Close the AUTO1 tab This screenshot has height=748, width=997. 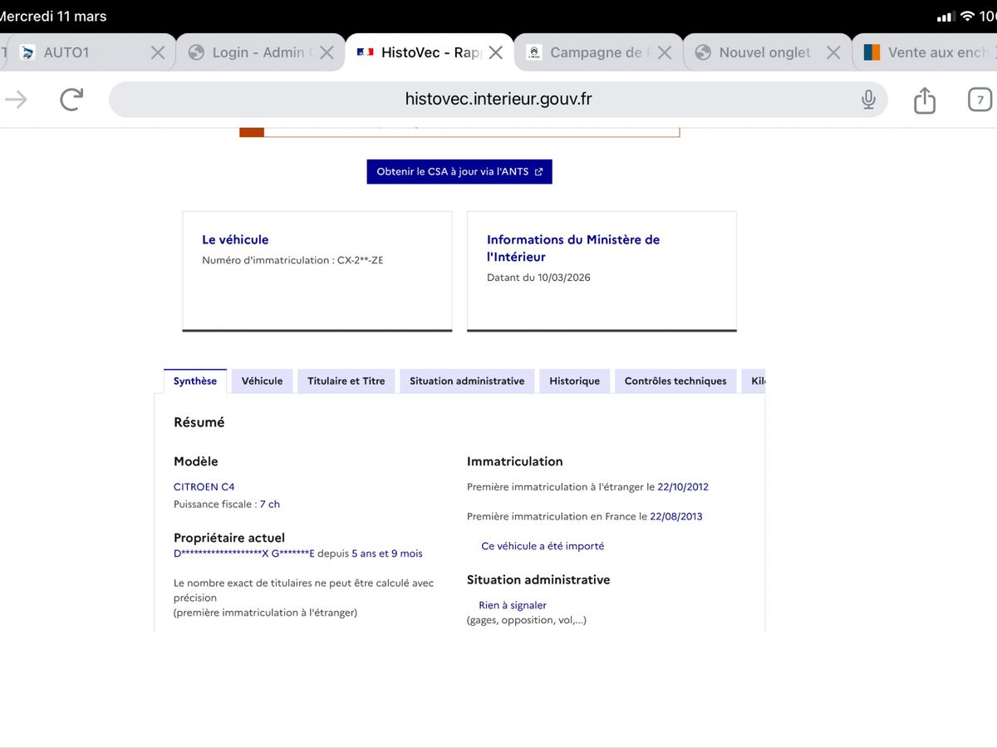click(x=158, y=52)
